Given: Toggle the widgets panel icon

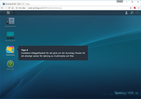Looking at the screenshot, I should tap(137, 13).
